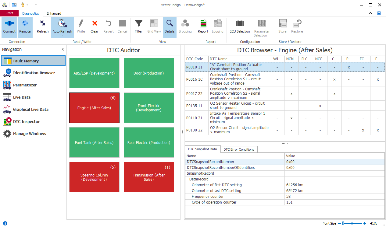The image size is (386, 227).
Task: Open the DTC Snapshot Data tab
Action: point(202,149)
